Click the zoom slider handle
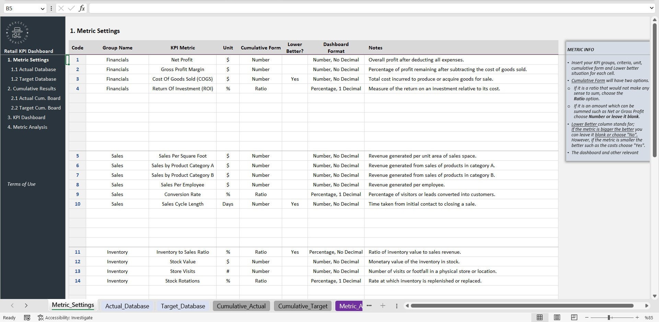Screen dimensions: 659x322 (x=609, y=318)
